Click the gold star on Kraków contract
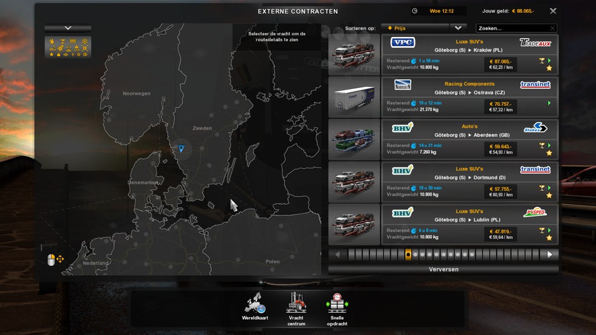Image resolution: width=596 pixels, height=335 pixels. [x=549, y=68]
